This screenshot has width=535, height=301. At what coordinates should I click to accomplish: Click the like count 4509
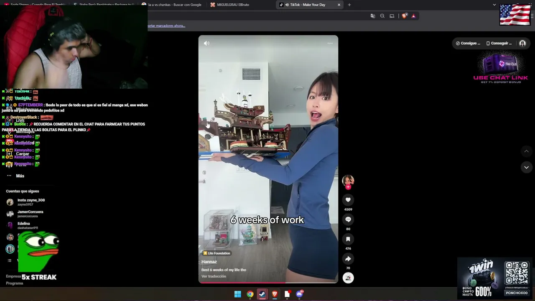(x=348, y=209)
